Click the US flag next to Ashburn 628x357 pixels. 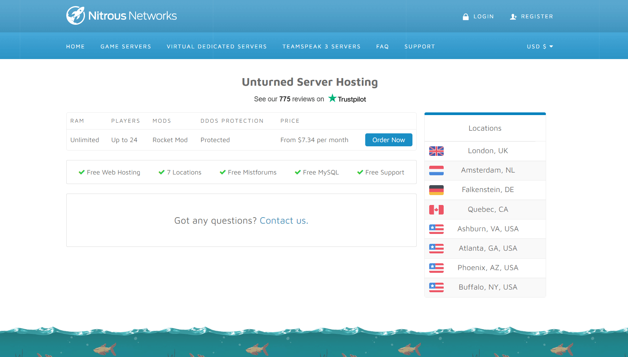click(436, 229)
